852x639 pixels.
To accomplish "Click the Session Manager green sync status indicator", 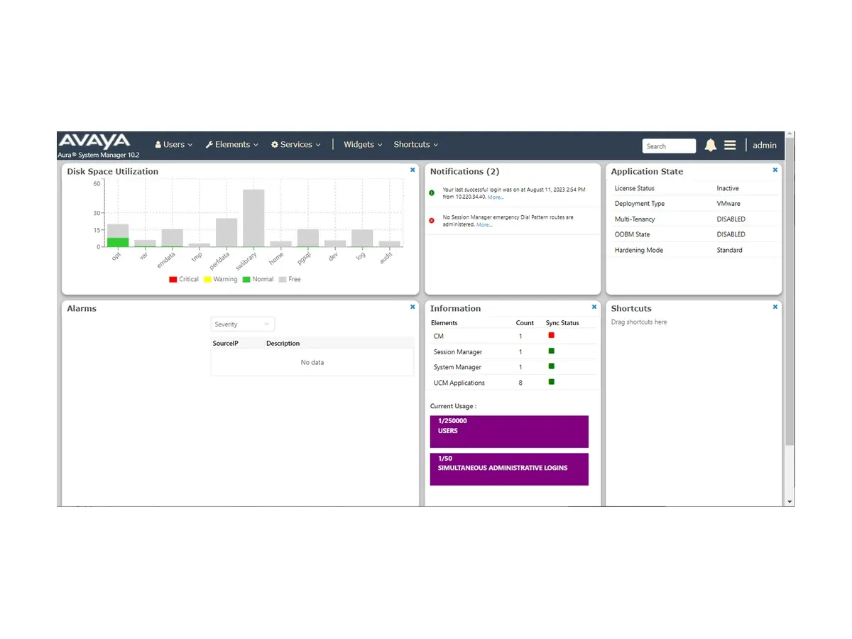I will pos(551,351).
